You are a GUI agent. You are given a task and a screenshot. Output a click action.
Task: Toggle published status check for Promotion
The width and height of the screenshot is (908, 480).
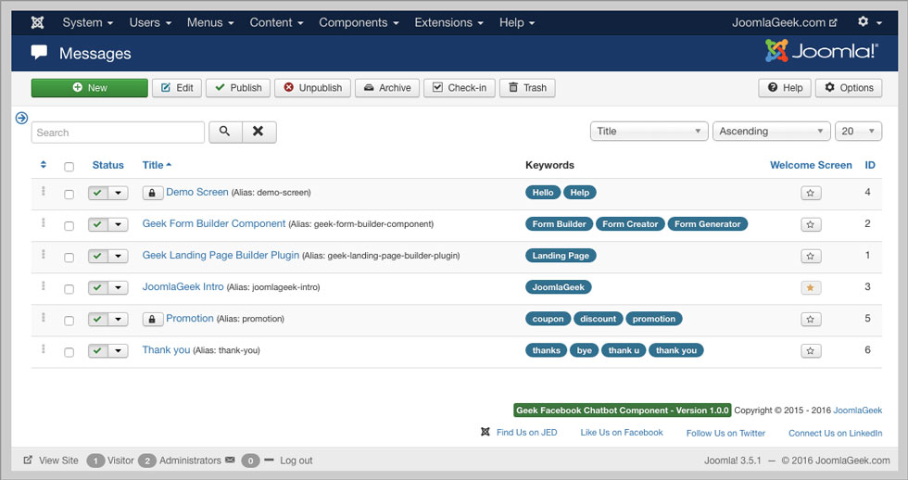tap(98, 319)
